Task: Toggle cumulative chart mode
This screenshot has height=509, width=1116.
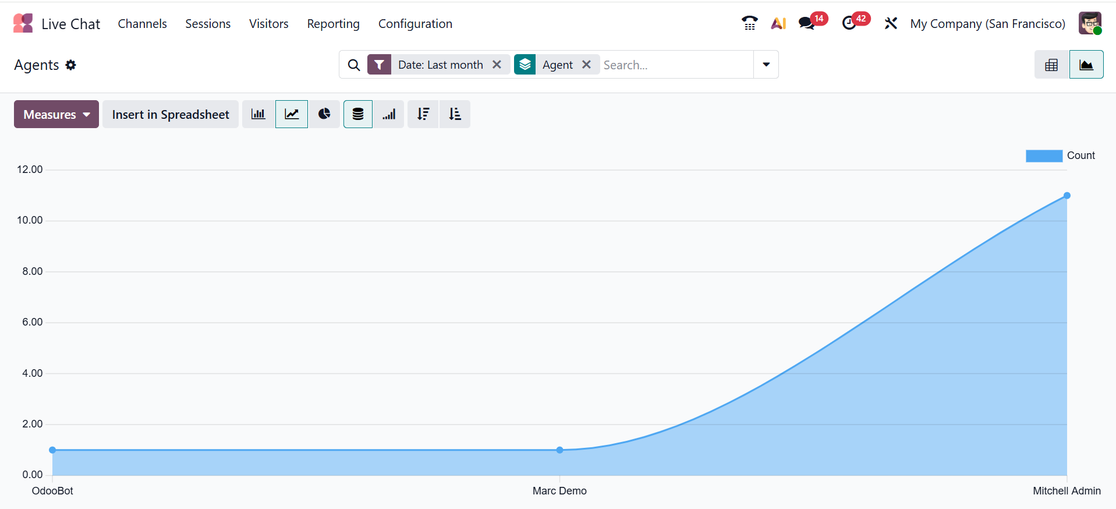Action: [x=389, y=114]
